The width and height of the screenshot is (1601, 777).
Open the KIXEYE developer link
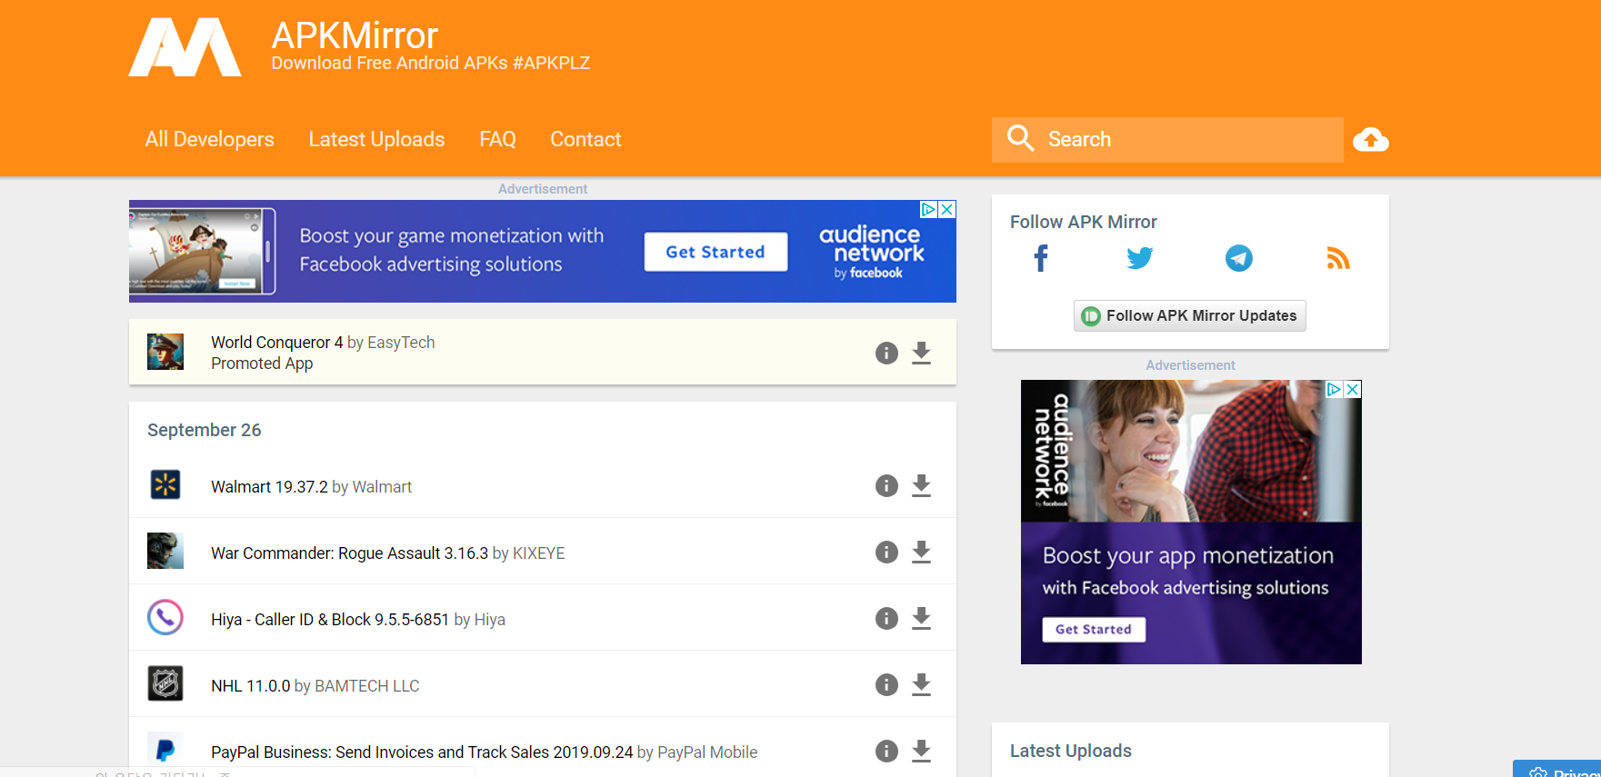[538, 553]
